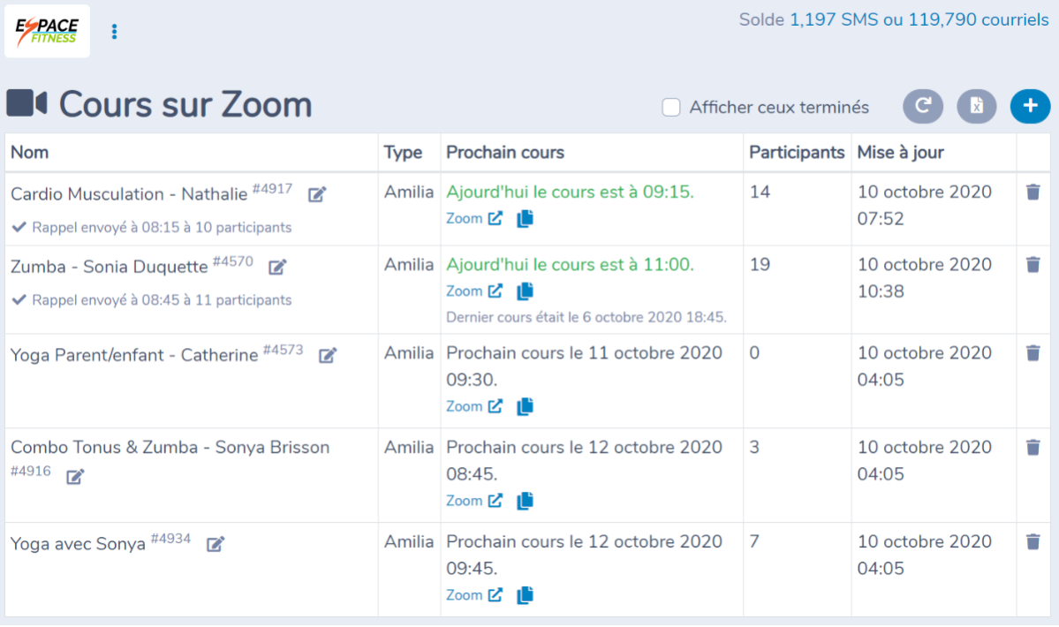
Task: Click participant count 19 for Zumba
Action: (x=760, y=265)
